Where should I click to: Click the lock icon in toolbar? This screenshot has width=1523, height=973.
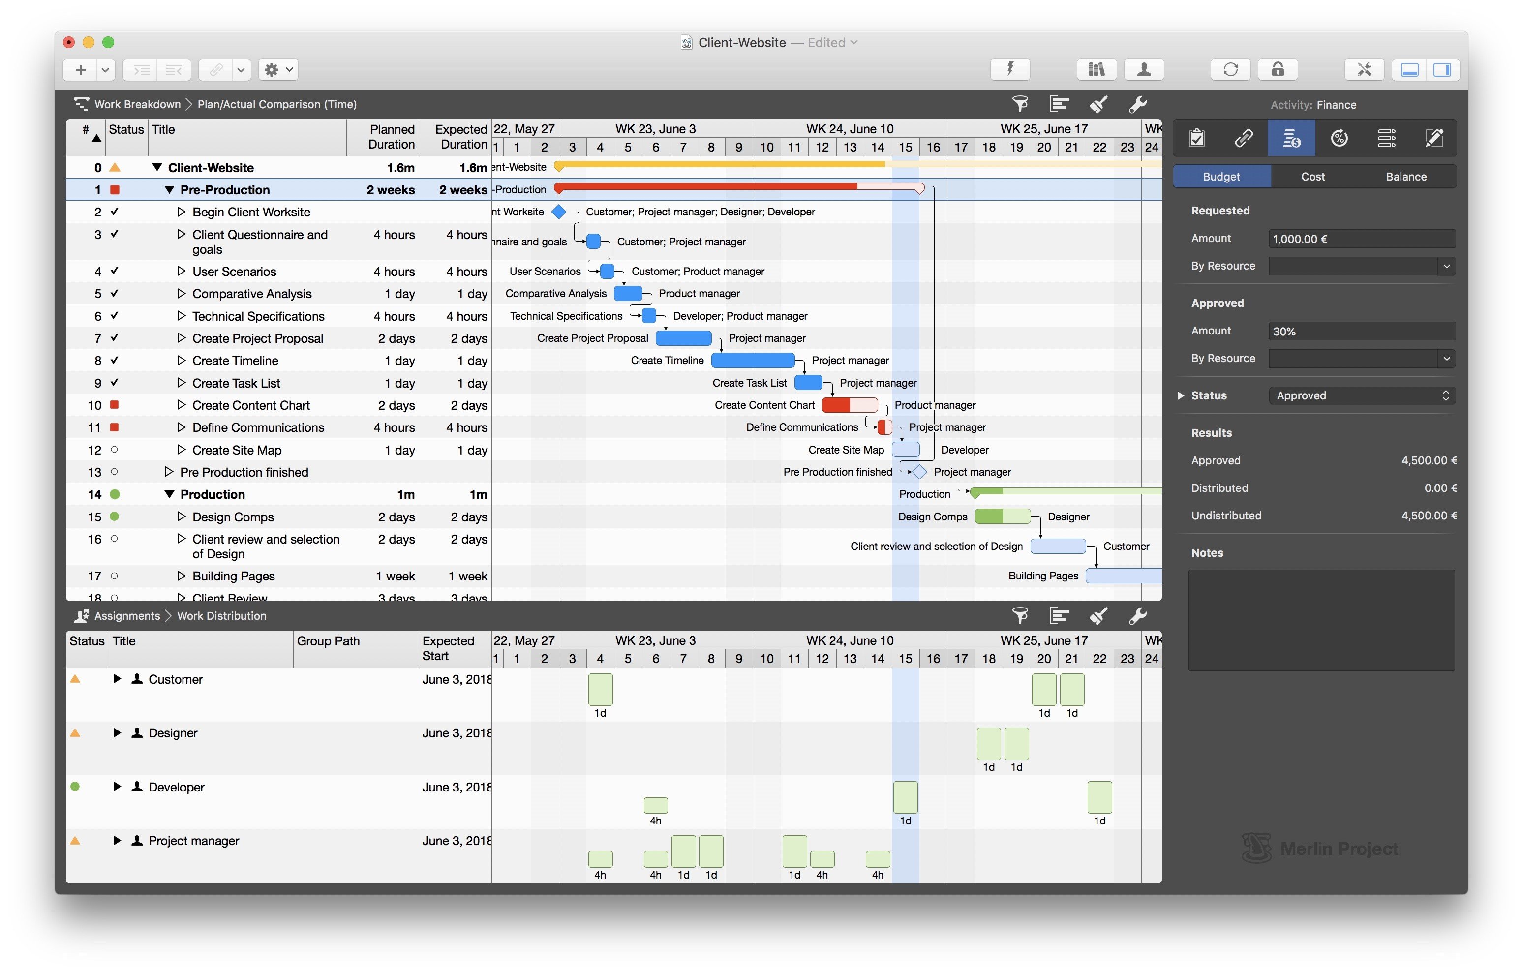click(x=1278, y=69)
